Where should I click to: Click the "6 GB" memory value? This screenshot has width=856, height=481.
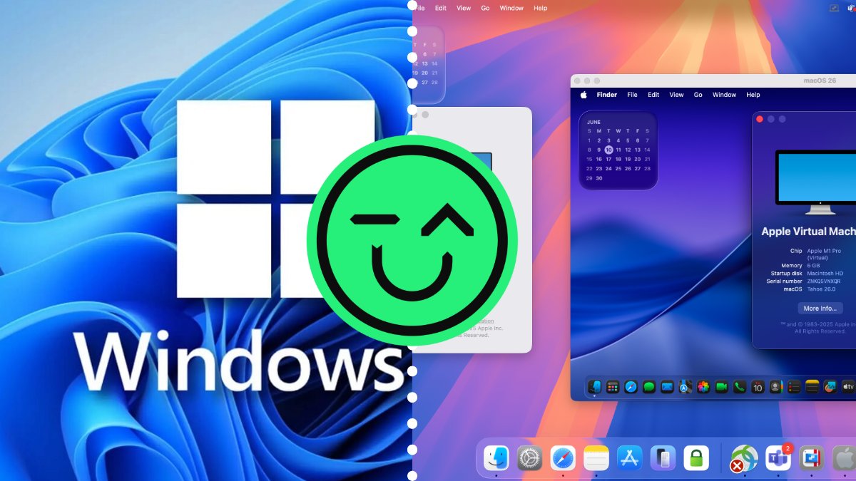point(813,266)
